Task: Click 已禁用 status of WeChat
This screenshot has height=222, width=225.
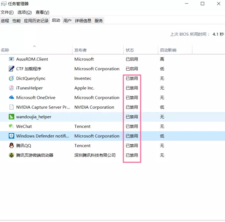Action: pos(132,126)
